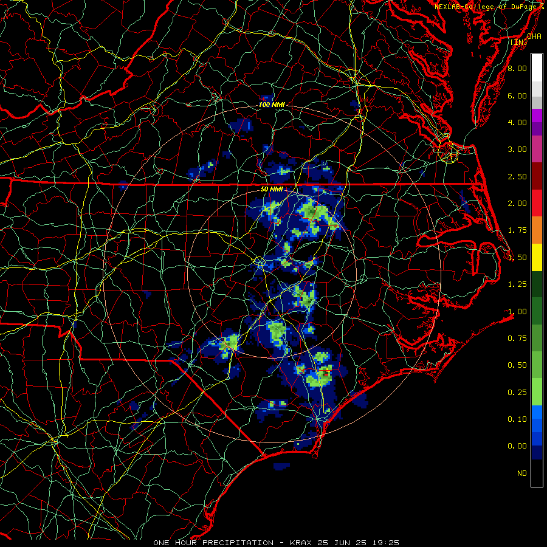Select the bright red legend swatch
Screen dimensions: 547x547
(537, 203)
